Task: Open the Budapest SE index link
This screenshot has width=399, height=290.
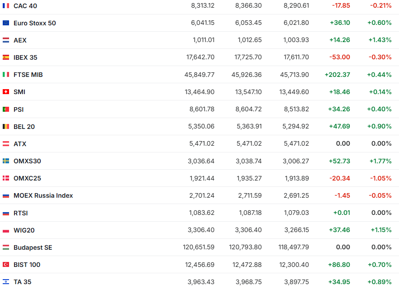Action: coord(33,247)
